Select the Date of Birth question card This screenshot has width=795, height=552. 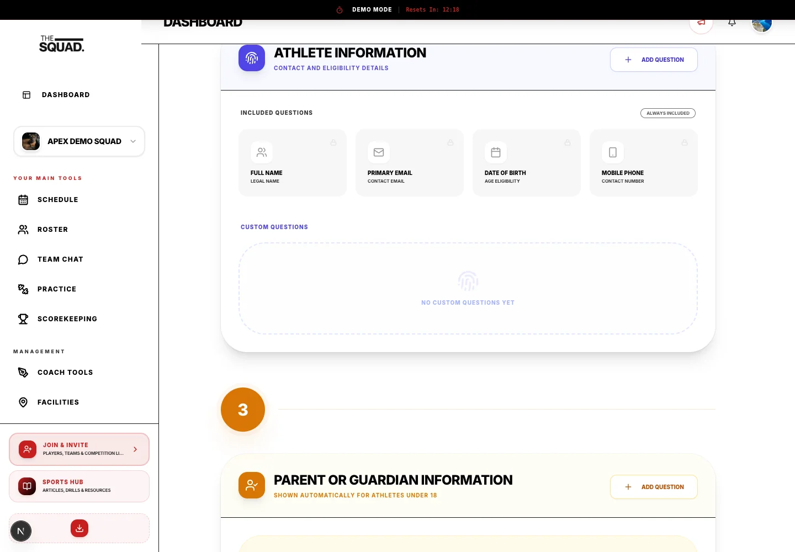(527, 163)
